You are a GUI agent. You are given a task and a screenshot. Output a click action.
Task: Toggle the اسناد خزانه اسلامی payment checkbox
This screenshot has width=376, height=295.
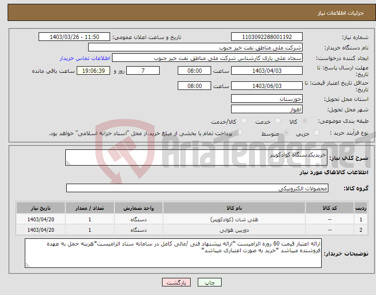(x=239, y=132)
